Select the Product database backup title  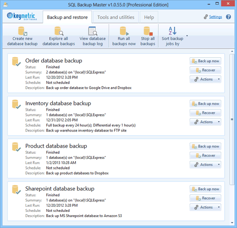pyautogui.click(x=56, y=146)
